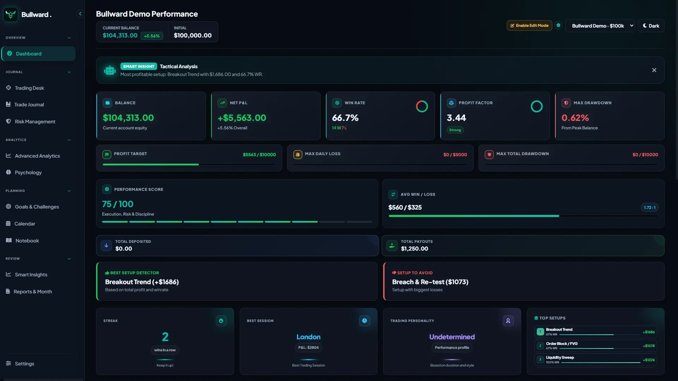
Task: Click the Max Daily Loss calendar icon
Action: [x=298, y=154]
